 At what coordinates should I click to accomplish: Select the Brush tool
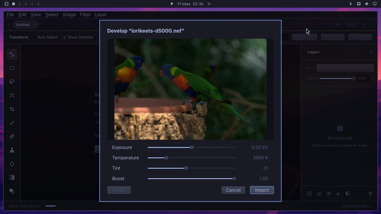(x=12, y=123)
